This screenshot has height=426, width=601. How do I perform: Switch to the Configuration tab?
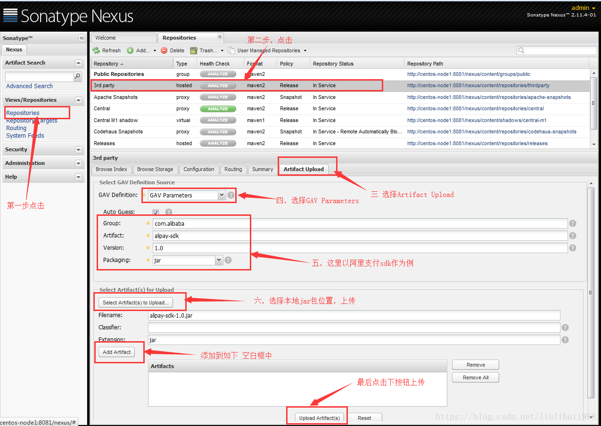[x=199, y=169]
